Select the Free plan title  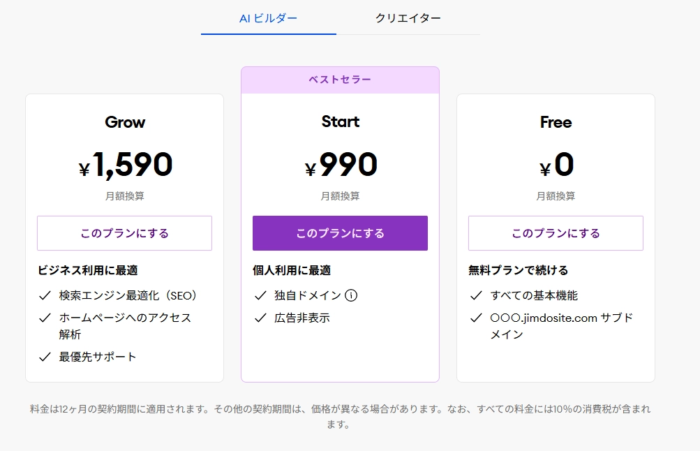coord(555,122)
